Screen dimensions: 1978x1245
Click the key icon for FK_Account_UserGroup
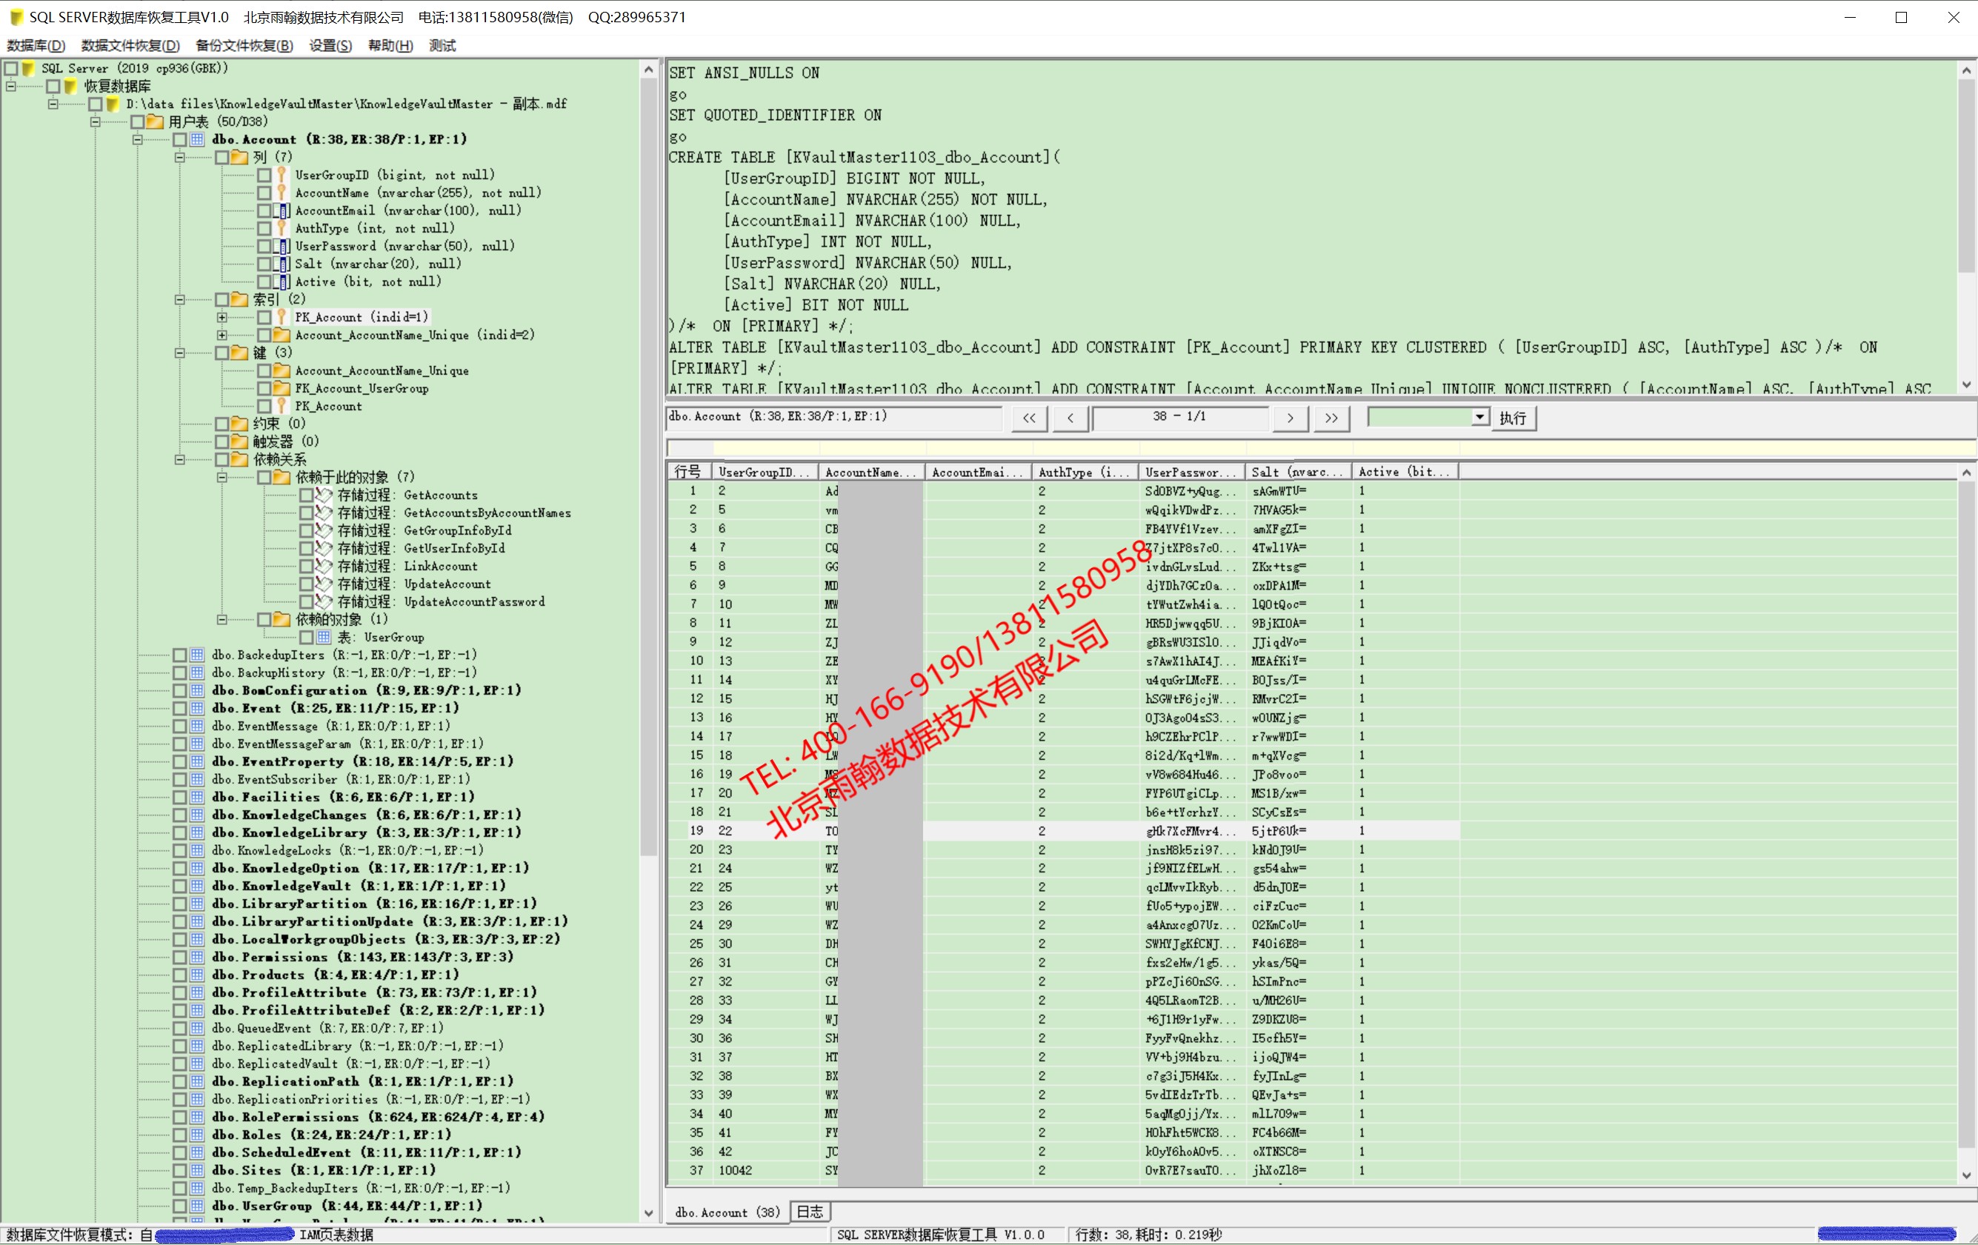pyautogui.click(x=282, y=388)
